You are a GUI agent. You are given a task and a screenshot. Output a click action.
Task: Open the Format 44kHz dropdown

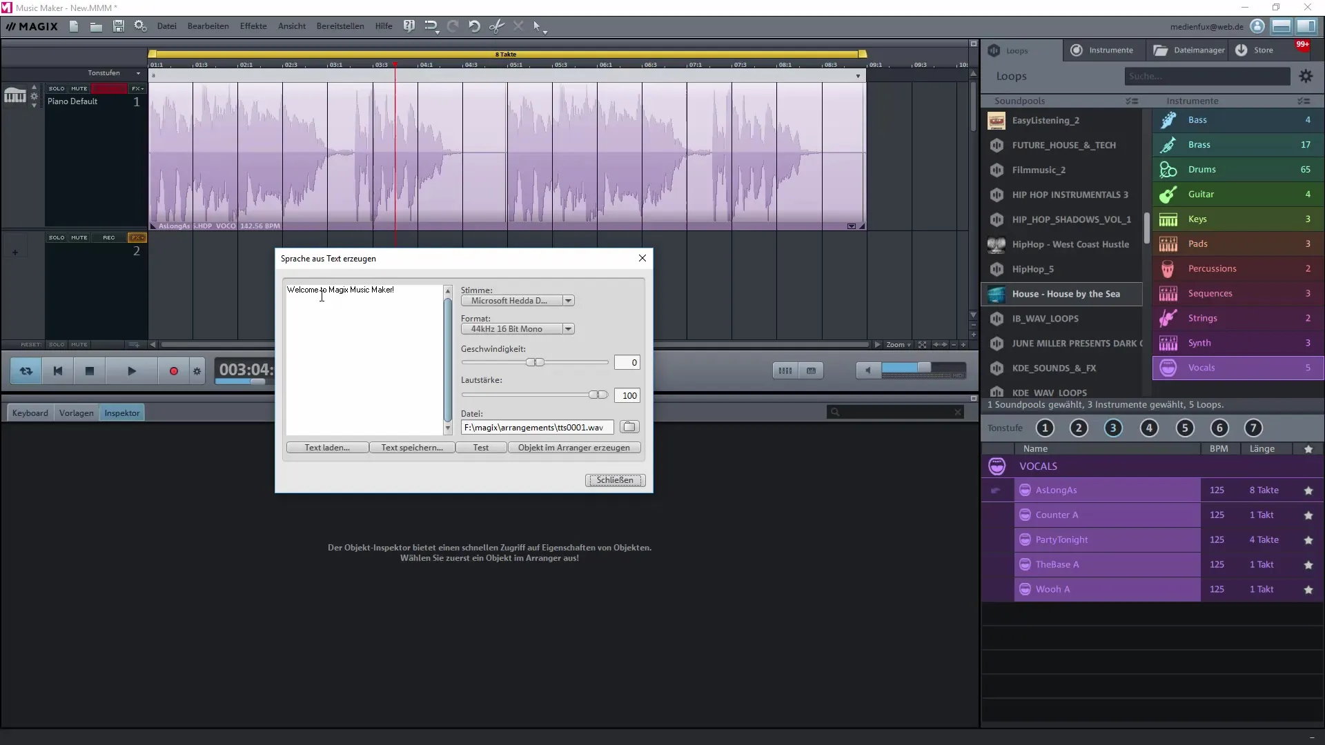click(x=518, y=329)
